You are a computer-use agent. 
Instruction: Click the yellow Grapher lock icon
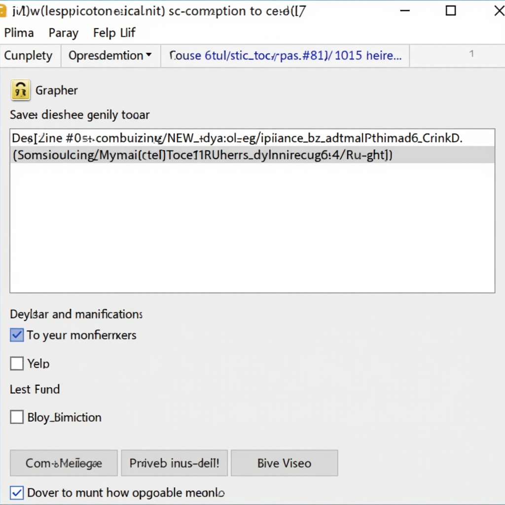pyautogui.click(x=20, y=90)
